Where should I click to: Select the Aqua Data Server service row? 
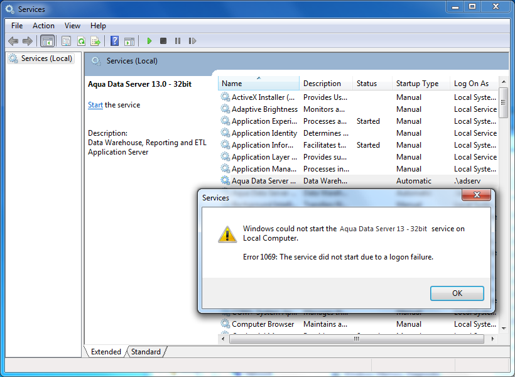[359, 180]
